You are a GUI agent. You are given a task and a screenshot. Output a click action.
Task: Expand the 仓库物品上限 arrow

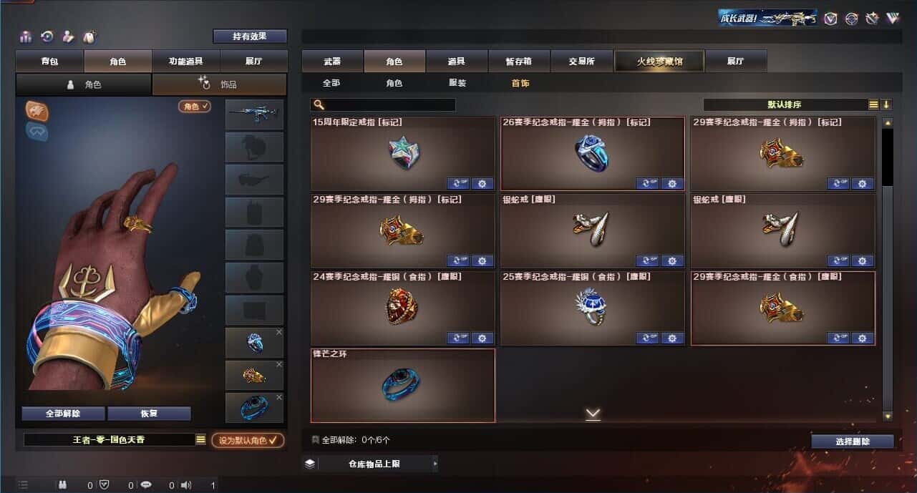click(435, 464)
